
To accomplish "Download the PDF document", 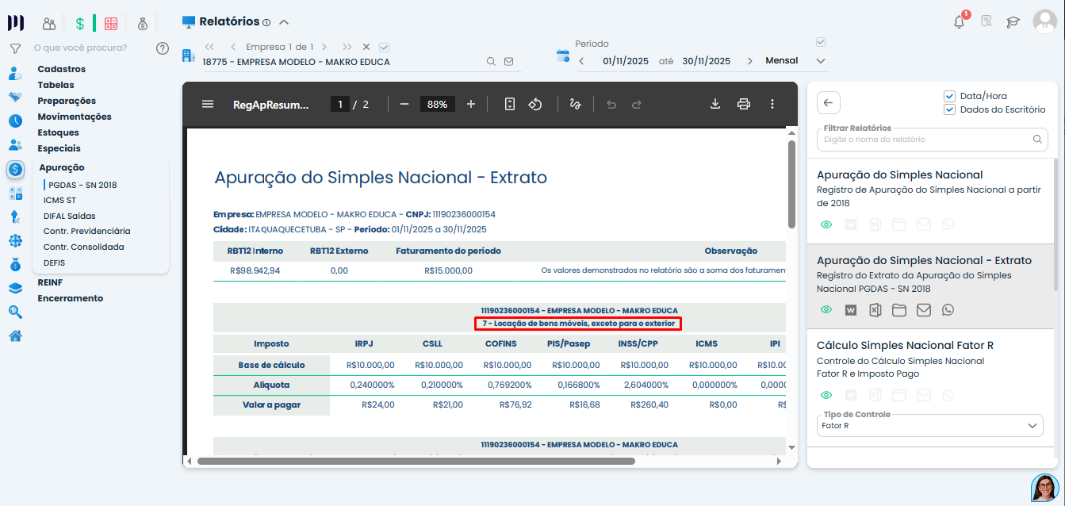I will click(714, 104).
